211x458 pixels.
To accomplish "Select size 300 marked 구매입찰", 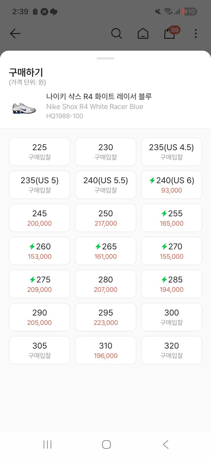I will (171, 317).
